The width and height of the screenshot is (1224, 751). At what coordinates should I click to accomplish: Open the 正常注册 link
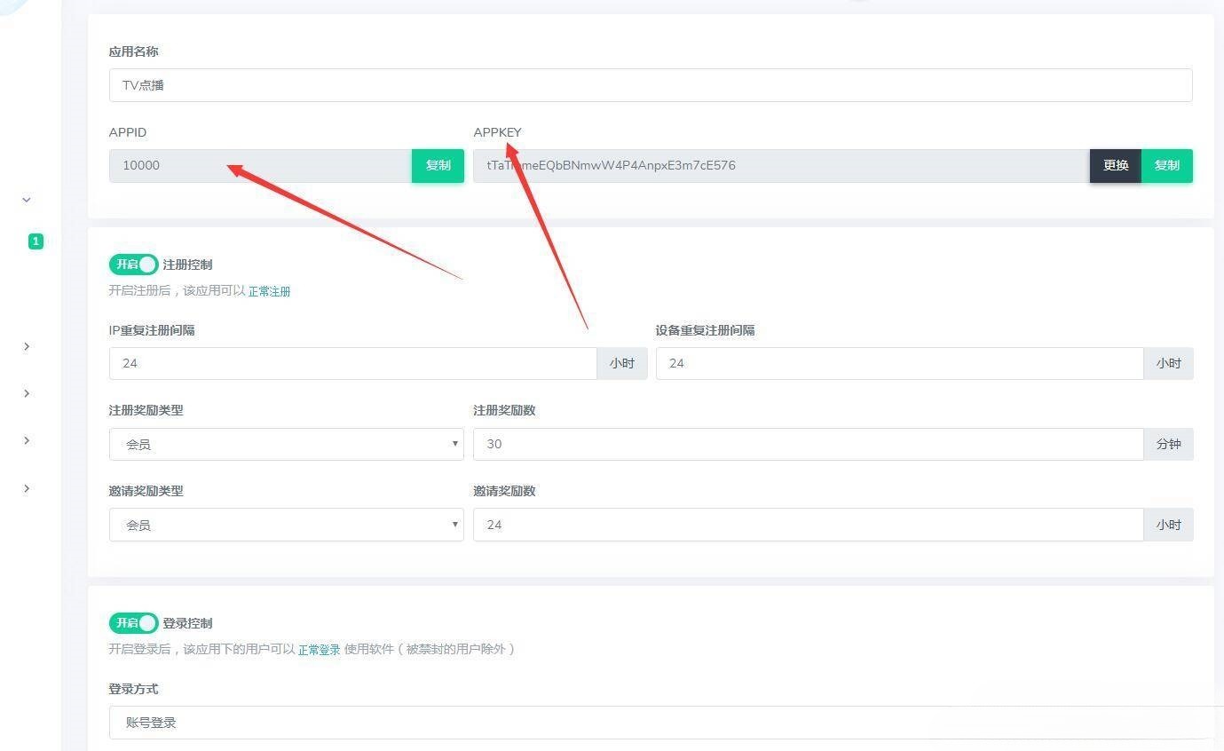269,291
